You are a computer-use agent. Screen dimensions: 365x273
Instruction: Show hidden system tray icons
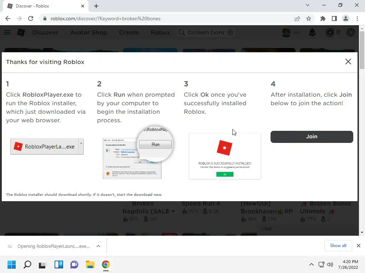point(312,264)
